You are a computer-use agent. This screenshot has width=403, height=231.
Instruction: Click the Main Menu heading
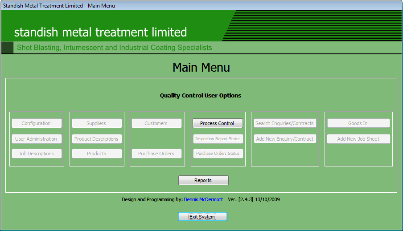click(201, 68)
